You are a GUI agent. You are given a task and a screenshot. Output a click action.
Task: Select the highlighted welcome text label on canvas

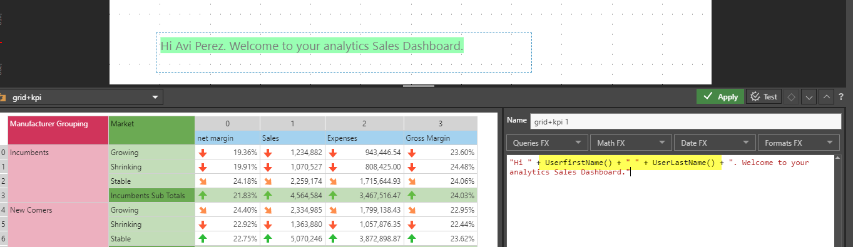point(312,46)
